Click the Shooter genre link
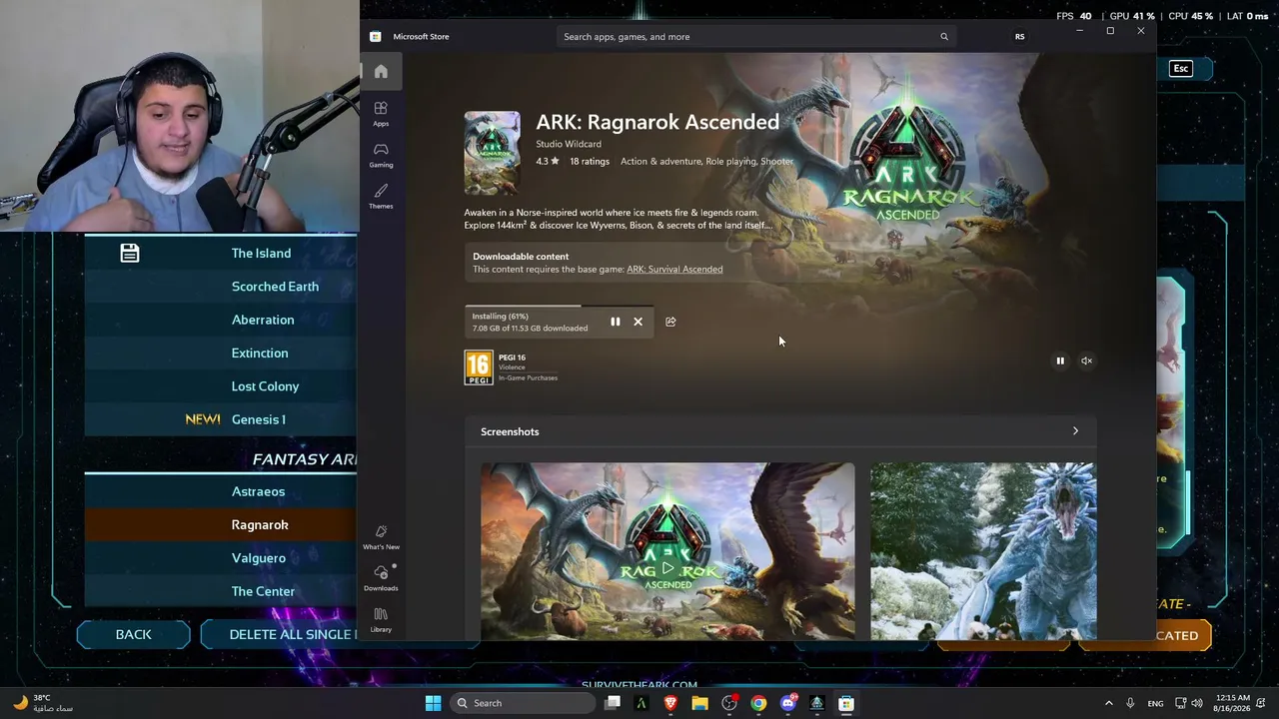 (776, 162)
